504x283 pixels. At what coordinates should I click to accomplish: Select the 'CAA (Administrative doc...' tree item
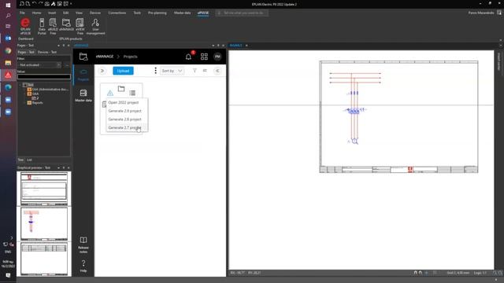pos(48,89)
